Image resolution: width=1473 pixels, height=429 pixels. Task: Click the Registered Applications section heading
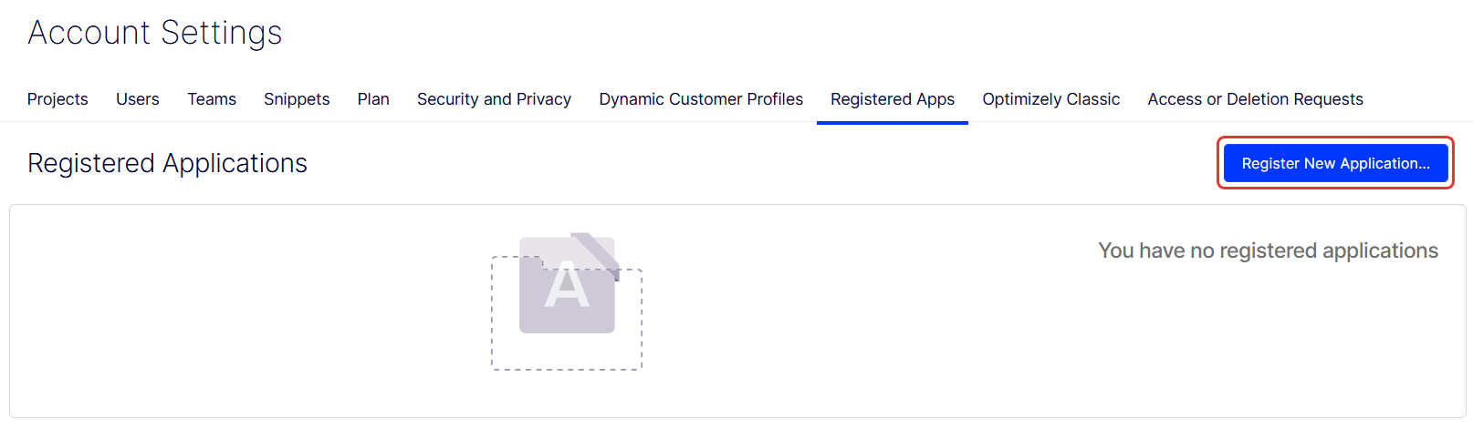(168, 163)
